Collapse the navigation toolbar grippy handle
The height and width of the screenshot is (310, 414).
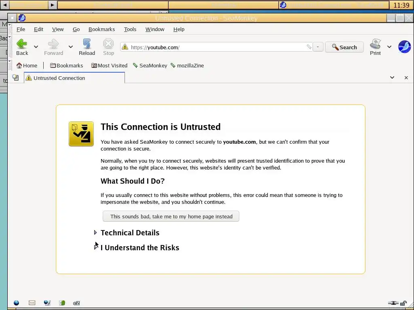click(x=10, y=47)
